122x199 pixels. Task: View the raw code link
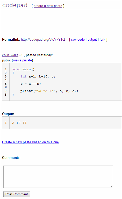(x=78, y=40)
